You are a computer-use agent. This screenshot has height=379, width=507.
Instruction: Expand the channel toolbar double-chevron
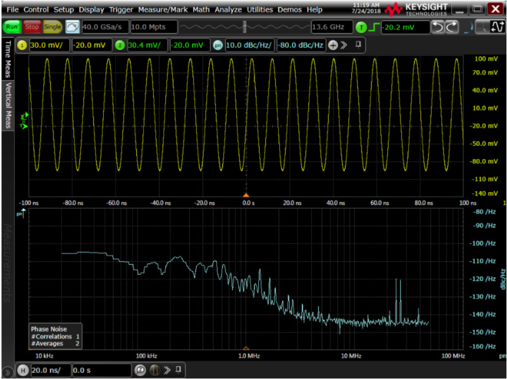pyautogui.click(x=344, y=45)
